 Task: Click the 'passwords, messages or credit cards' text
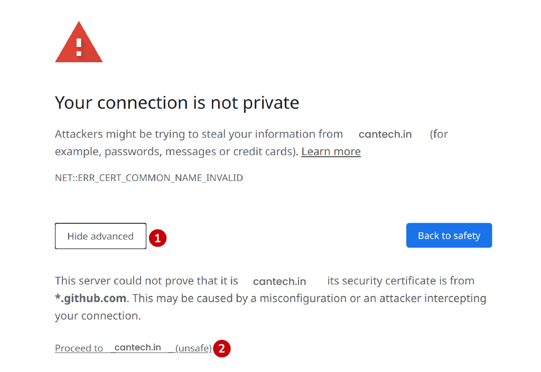coord(200,151)
